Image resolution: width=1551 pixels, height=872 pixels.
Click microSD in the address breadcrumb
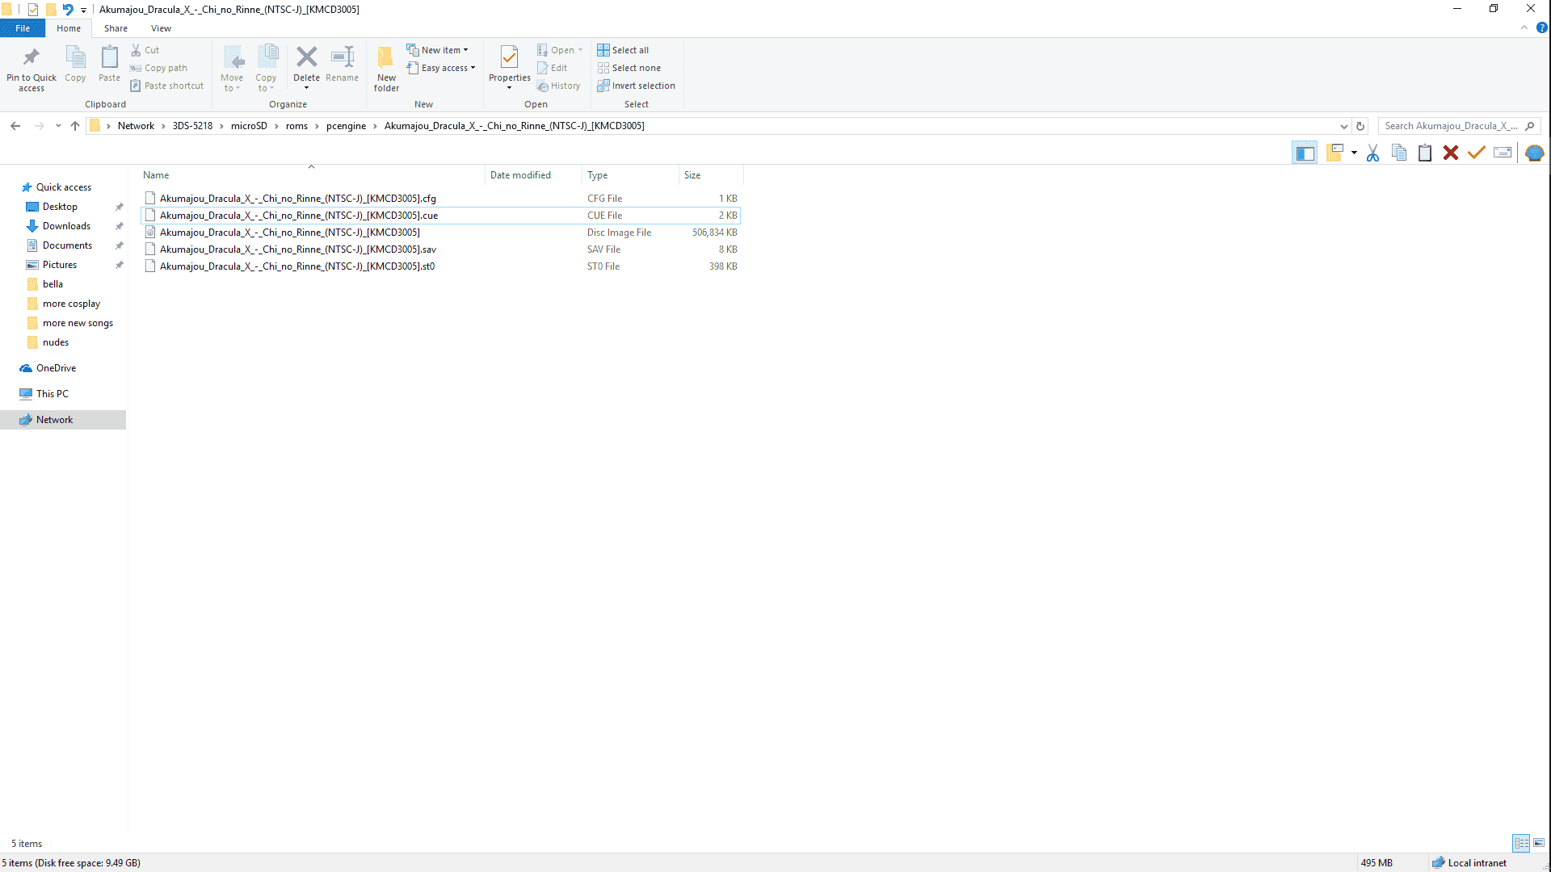[x=249, y=126]
